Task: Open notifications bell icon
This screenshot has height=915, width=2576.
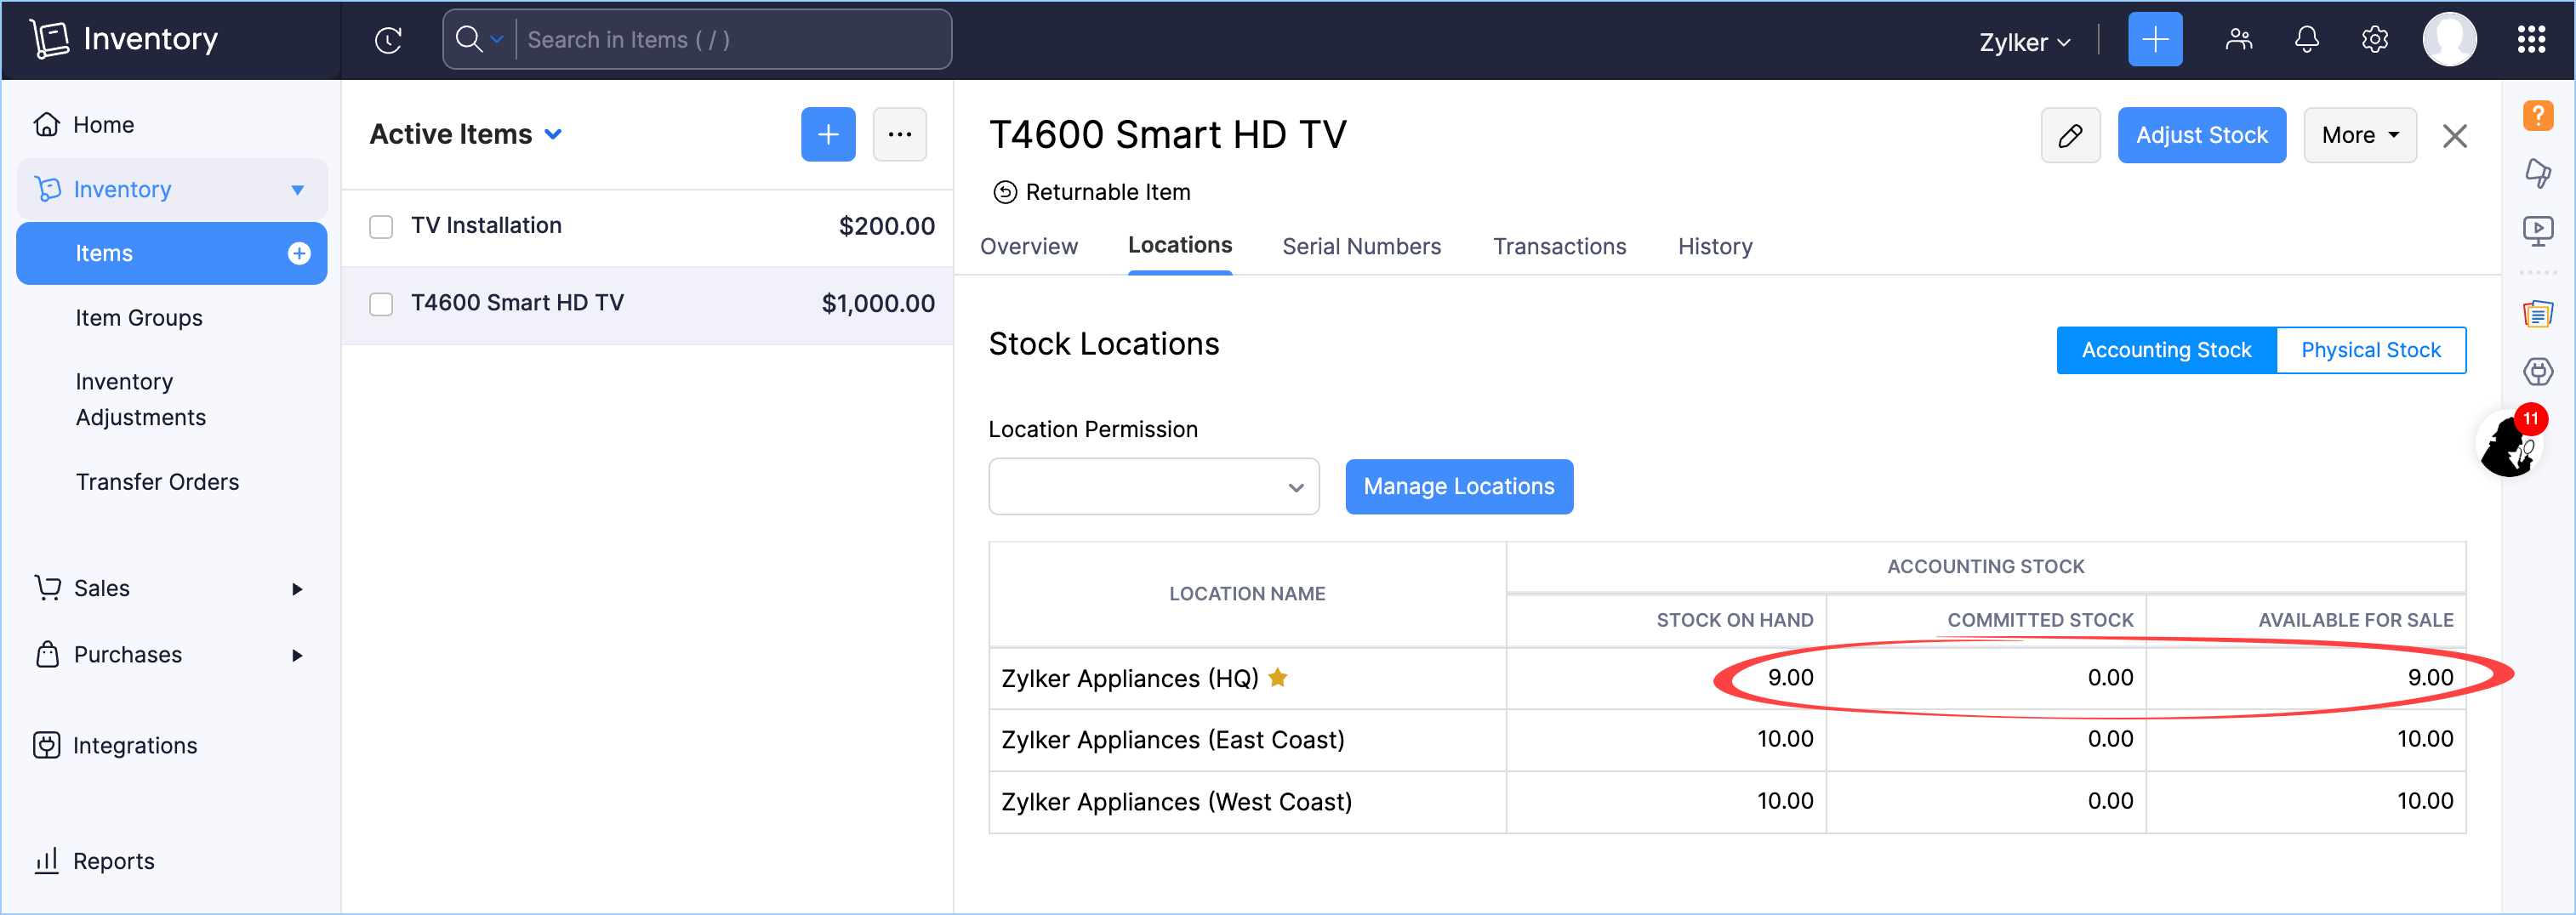Action: coord(2306,40)
